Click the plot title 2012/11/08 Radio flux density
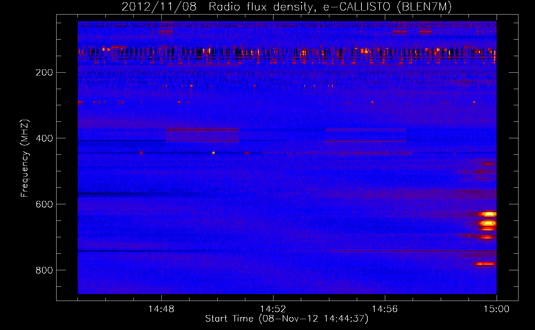This screenshot has width=535, height=330. pyautogui.click(x=287, y=7)
